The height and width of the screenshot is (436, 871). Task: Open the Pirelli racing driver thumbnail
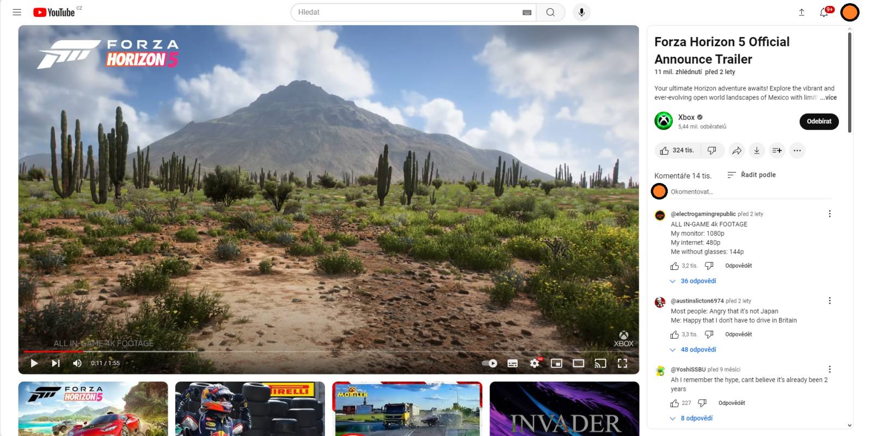tap(250, 409)
